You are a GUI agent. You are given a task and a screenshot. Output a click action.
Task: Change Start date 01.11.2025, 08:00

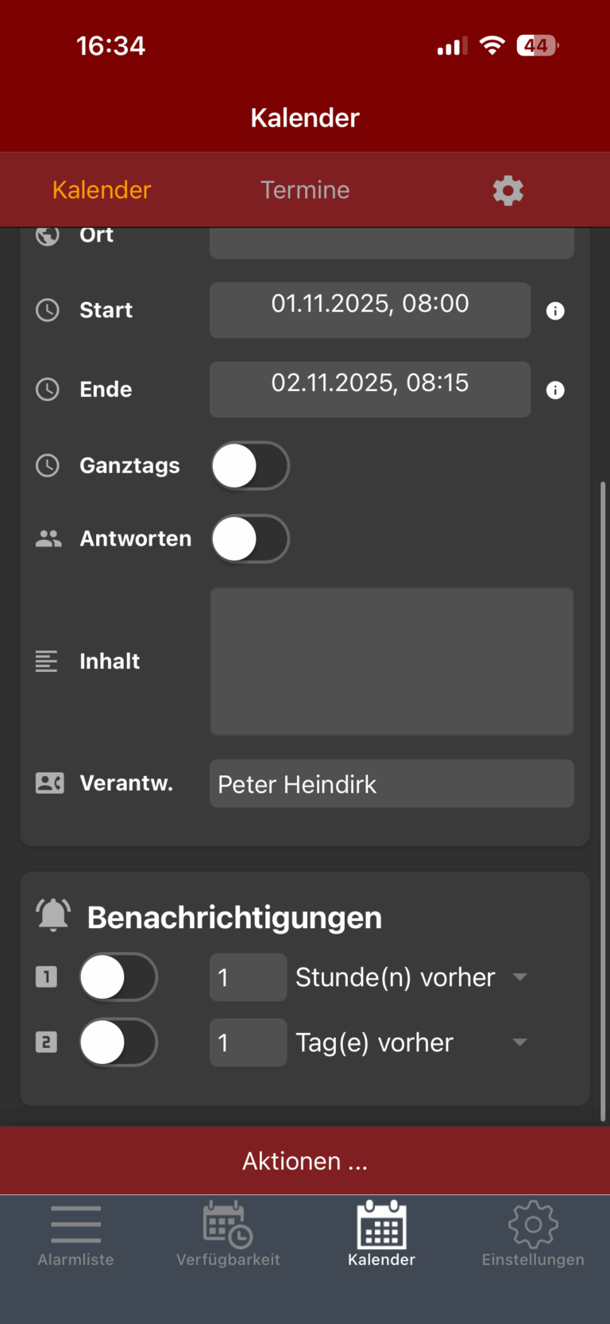pyautogui.click(x=370, y=310)
